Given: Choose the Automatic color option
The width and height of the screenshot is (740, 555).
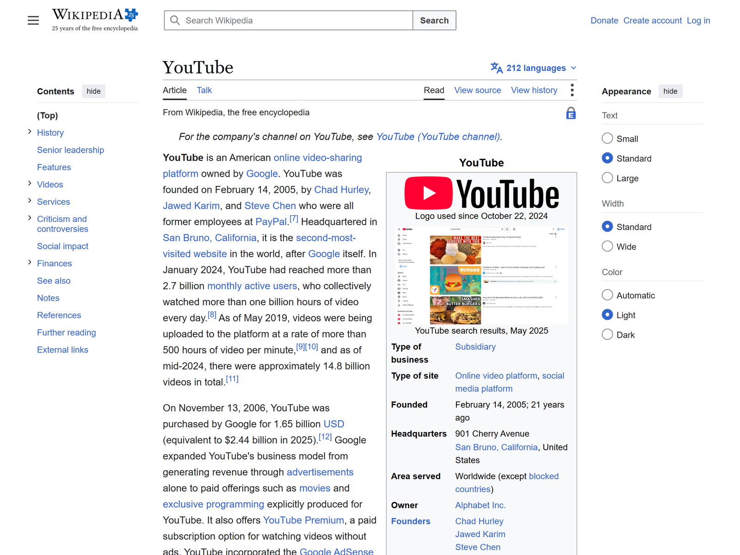Looking at the screenshot, I should tap(607, 295).
